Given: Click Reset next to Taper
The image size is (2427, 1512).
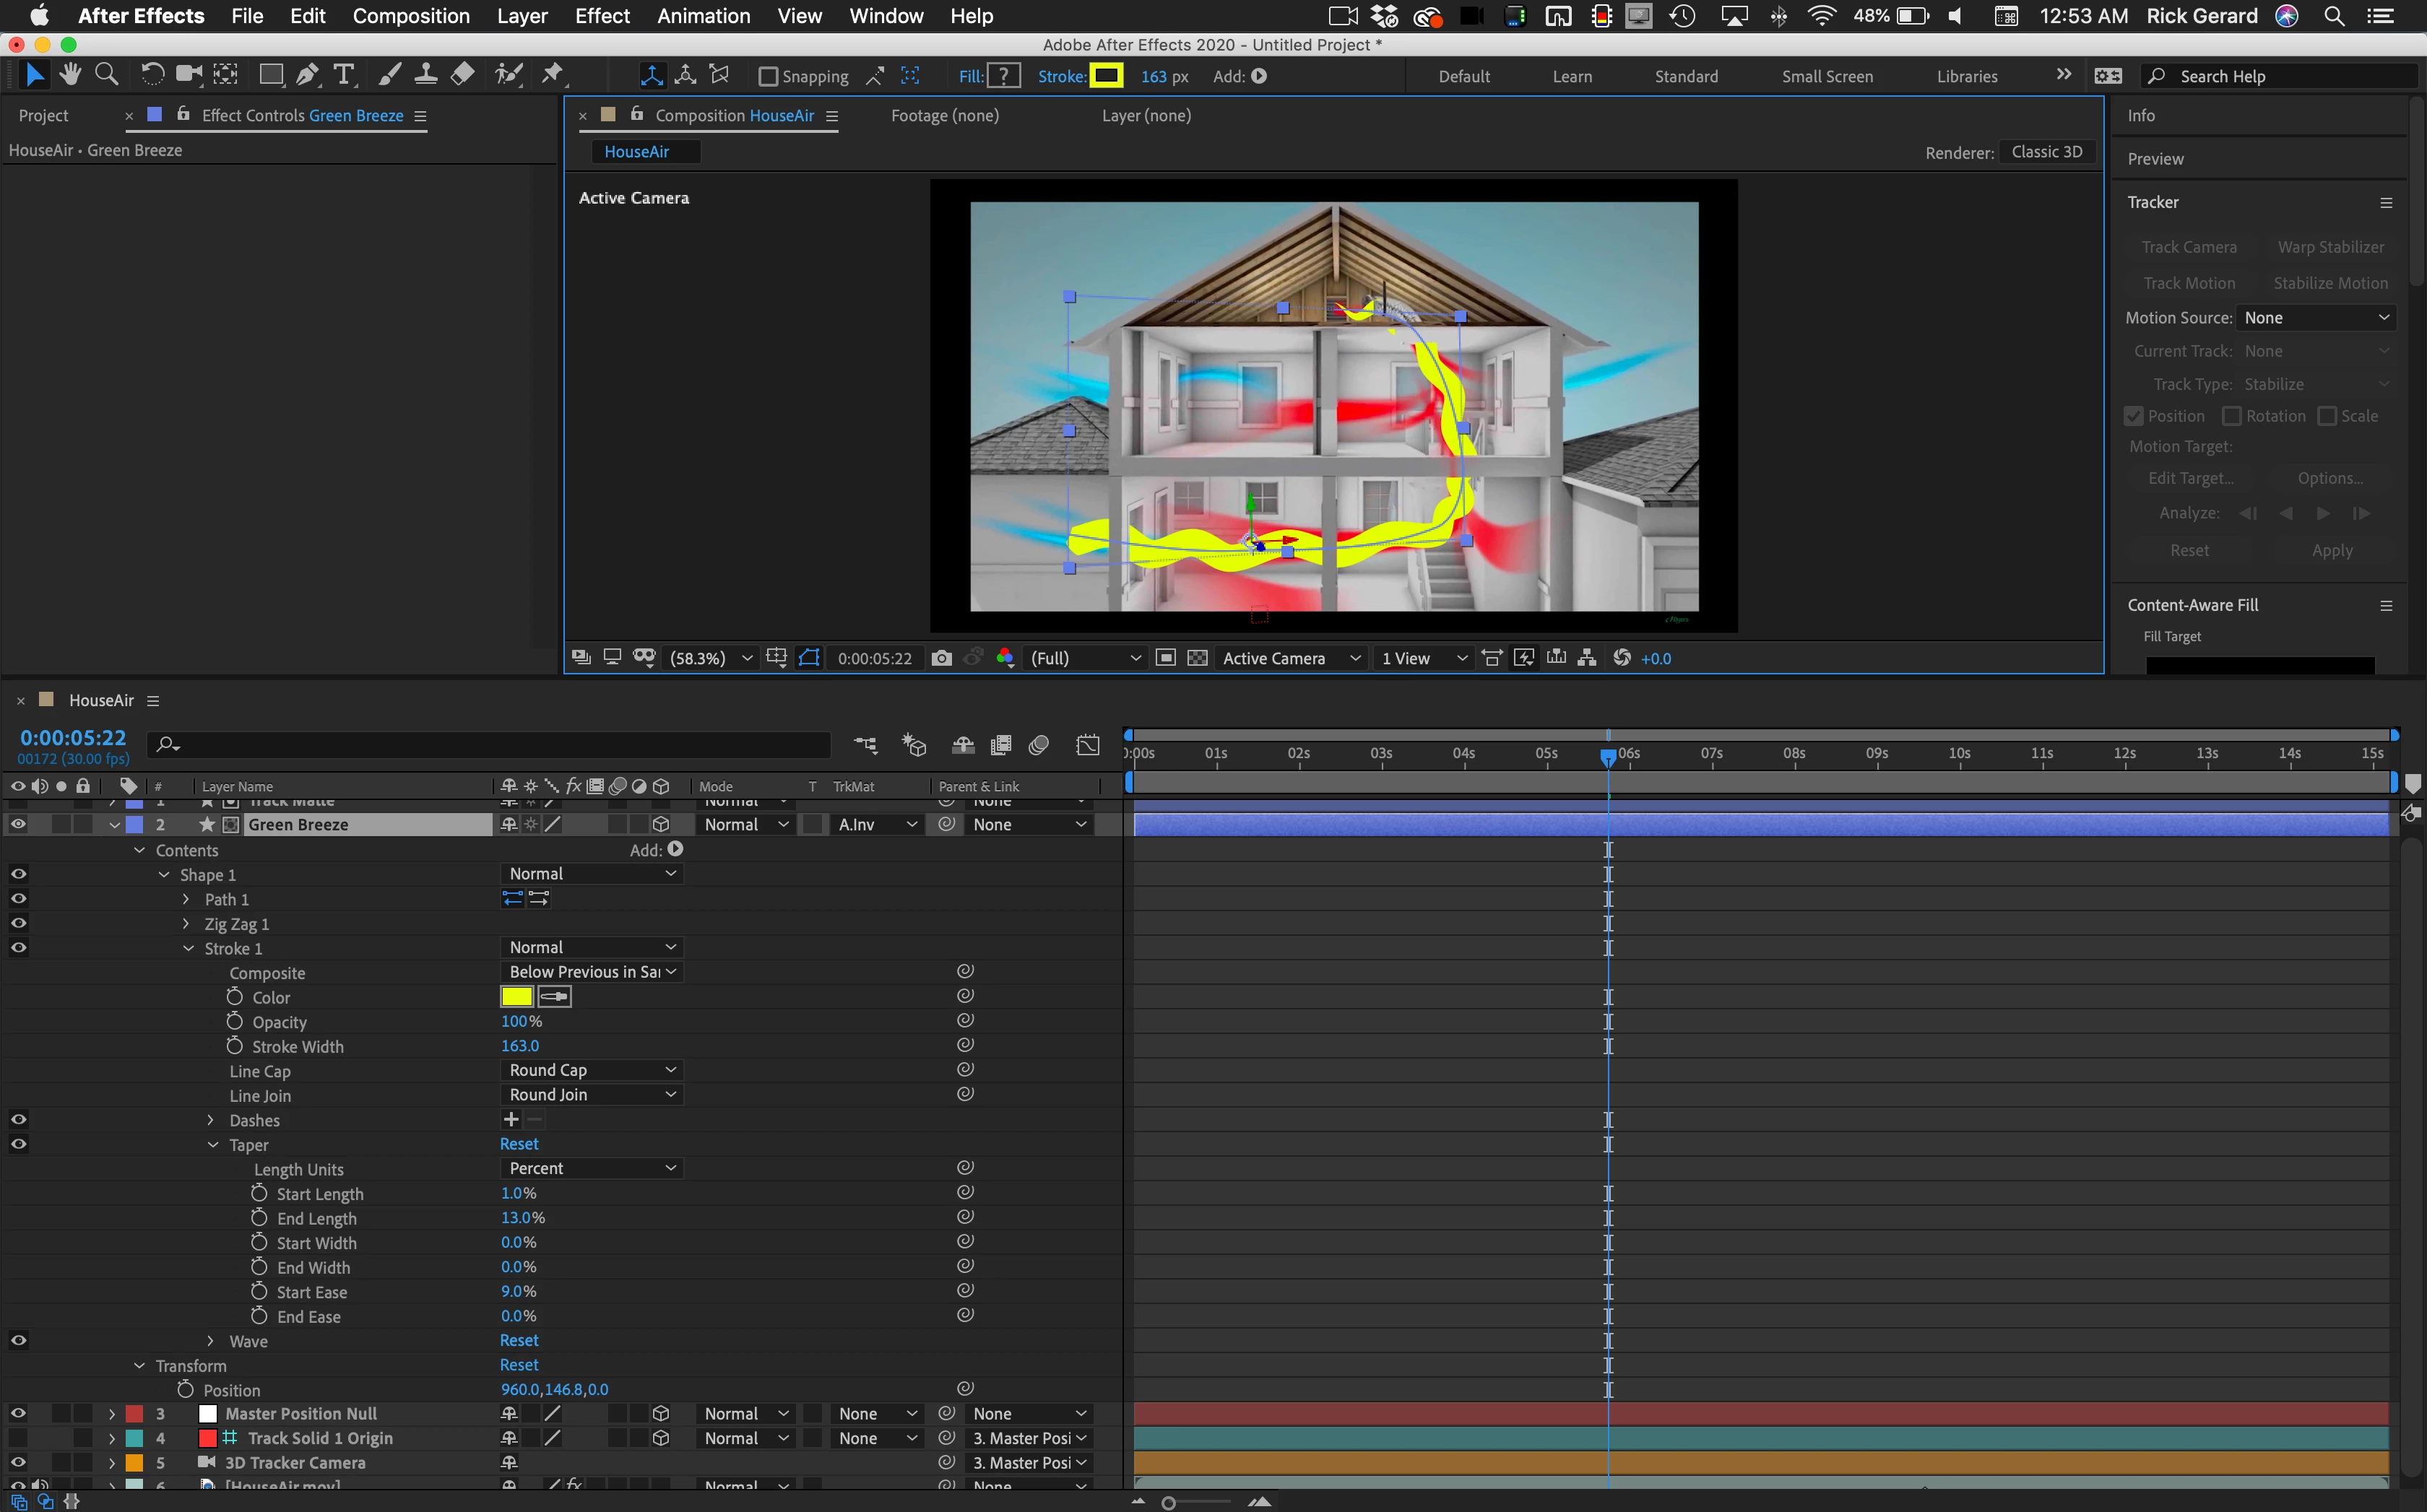Looking at the screenshot, I should [x=518, y=1144].
